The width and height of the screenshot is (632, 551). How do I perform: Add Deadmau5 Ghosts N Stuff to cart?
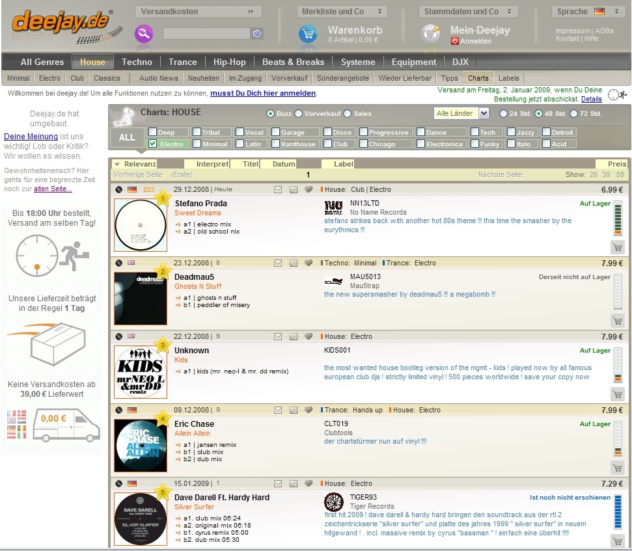(618, 321)
